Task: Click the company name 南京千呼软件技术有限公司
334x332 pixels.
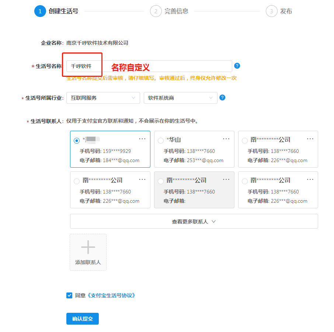Action: pos(97,43)
